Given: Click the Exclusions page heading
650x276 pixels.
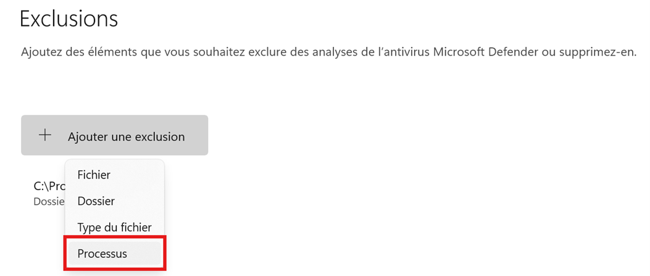Looking at the screenshot, I should click(x=69, y=19).
